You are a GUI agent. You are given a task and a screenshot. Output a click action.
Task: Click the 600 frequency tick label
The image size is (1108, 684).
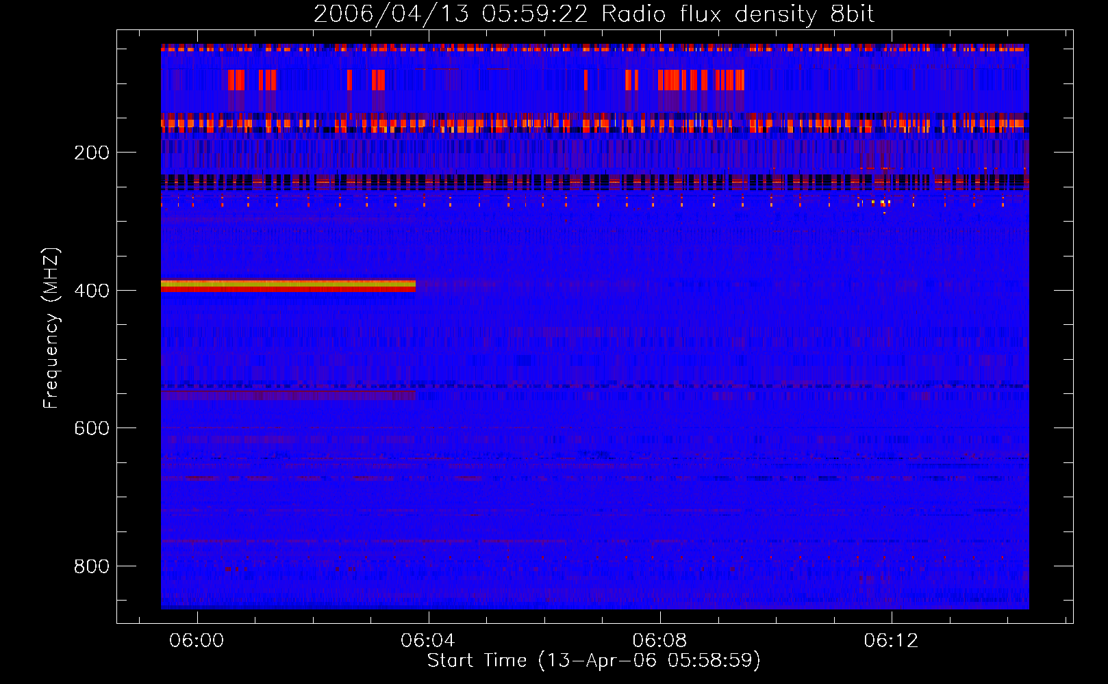click(x=92, y=428)
